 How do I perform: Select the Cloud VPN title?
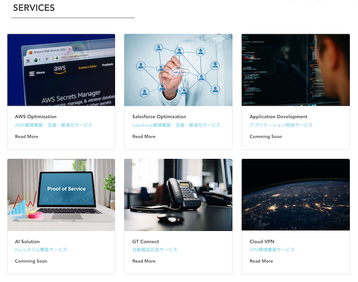[x=262, y=242]
